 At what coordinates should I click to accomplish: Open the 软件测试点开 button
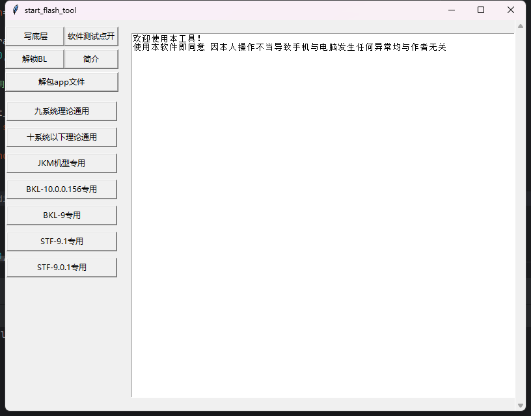point(91,36)
